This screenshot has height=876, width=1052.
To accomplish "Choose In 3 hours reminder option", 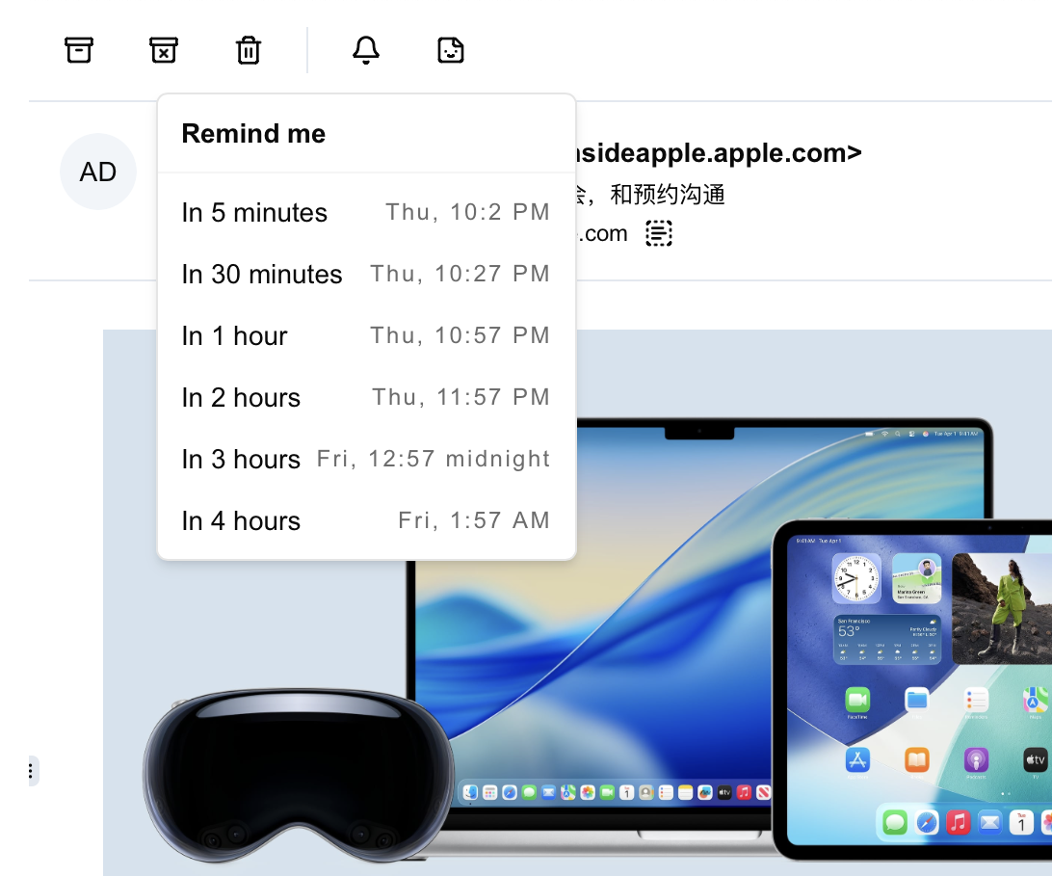I will [x=366, y=460].
